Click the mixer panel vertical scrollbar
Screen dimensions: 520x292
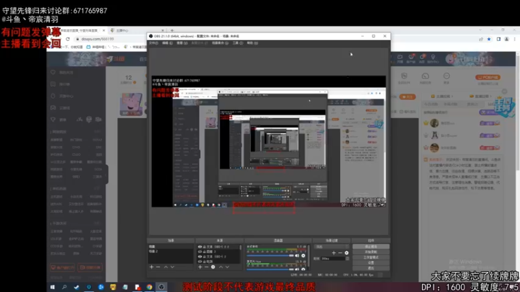[309, 257]
